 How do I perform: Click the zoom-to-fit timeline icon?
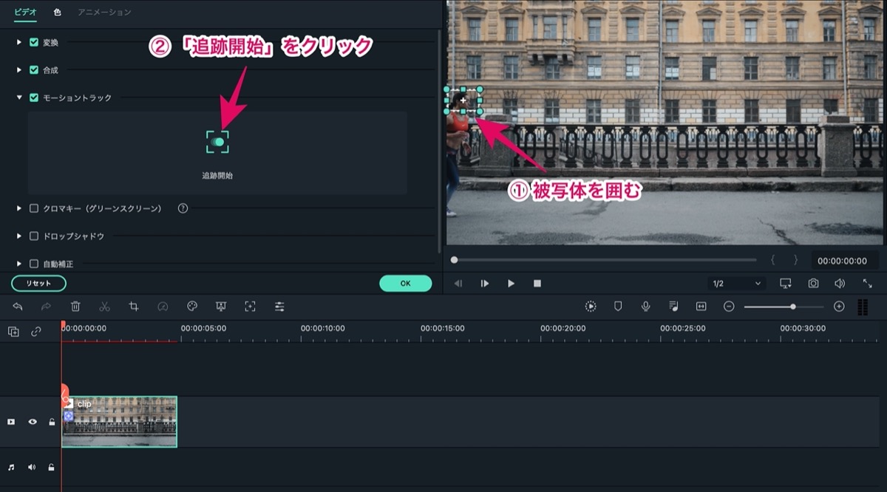click(701, 307)
